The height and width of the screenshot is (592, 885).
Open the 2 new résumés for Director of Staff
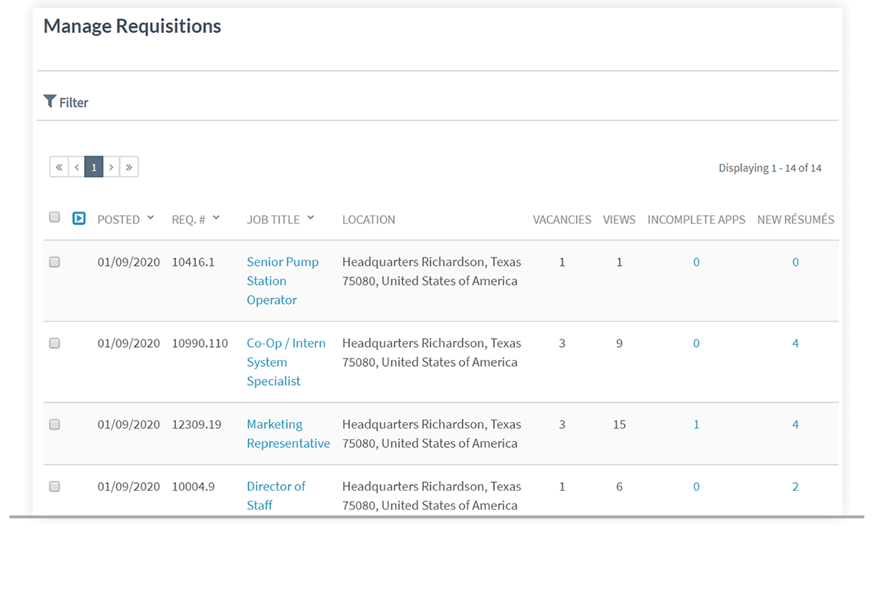[795, 487]
